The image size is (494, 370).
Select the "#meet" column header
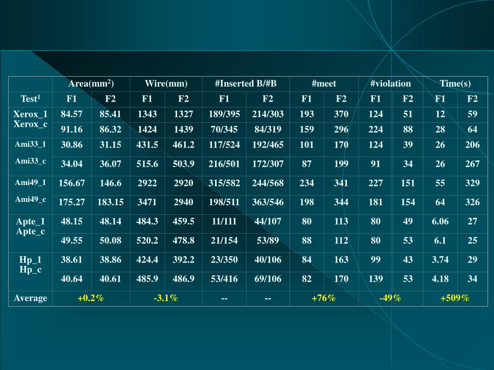[x=324, y=84]
